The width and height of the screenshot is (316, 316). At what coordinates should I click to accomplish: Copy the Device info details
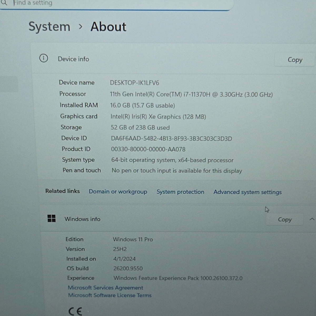(x=295, y=60)
